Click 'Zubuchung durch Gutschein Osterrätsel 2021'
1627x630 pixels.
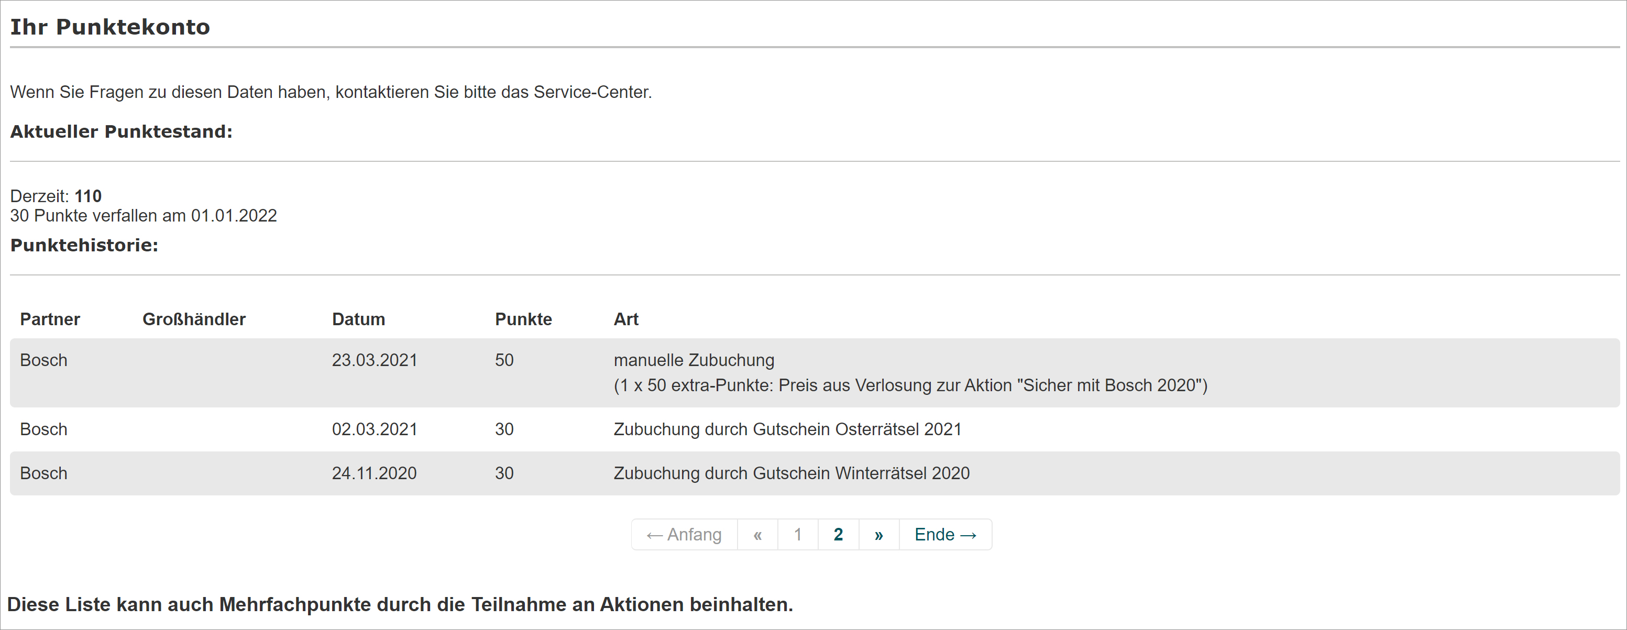click(787, 429)
